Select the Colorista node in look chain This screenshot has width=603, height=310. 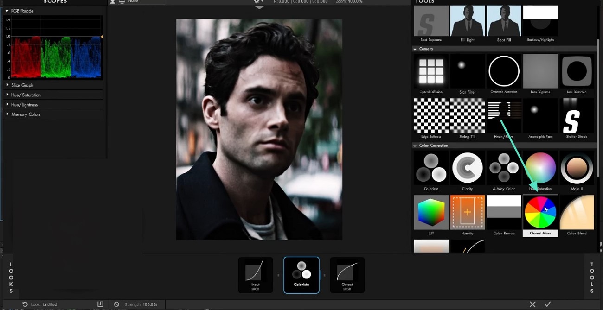tap(301, 275)
